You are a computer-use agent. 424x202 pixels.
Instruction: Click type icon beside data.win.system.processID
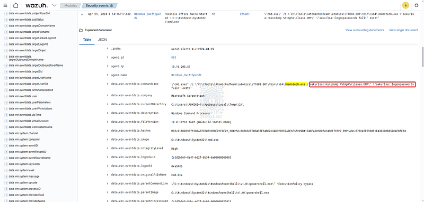pyautogui.click(x=6, y=189)
